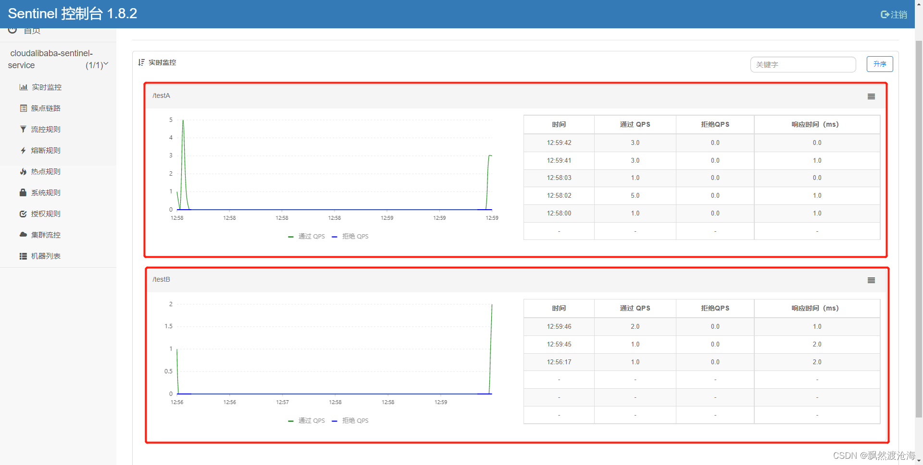Open the /testB chart hamburger menu icon

click(x=871, y=280)
